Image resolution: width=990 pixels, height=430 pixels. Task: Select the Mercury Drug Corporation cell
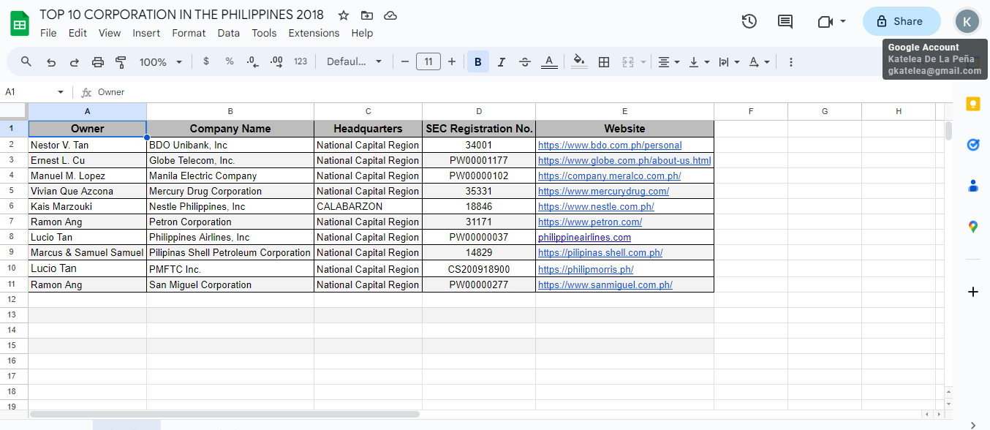pos(230,192)
